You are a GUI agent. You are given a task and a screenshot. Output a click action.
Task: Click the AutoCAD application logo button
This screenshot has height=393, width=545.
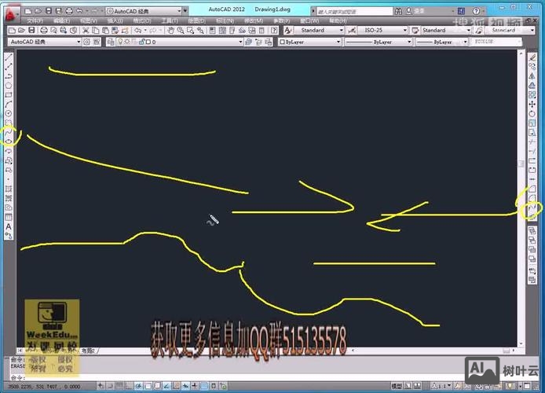point(9,14)
